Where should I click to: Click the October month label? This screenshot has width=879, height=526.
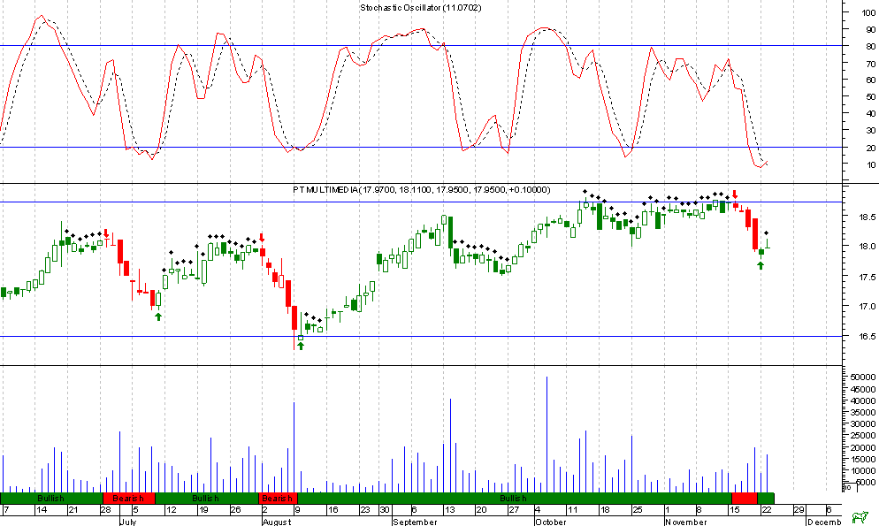(x=551, y=522)
